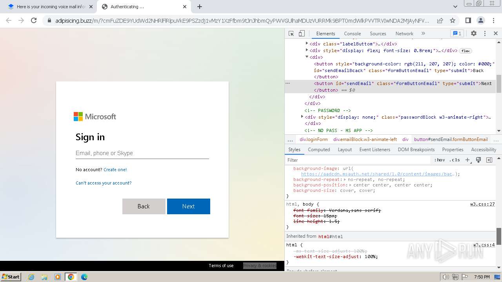Open Can't access your account link
The image size is (502, 282).
click(104, 183)
